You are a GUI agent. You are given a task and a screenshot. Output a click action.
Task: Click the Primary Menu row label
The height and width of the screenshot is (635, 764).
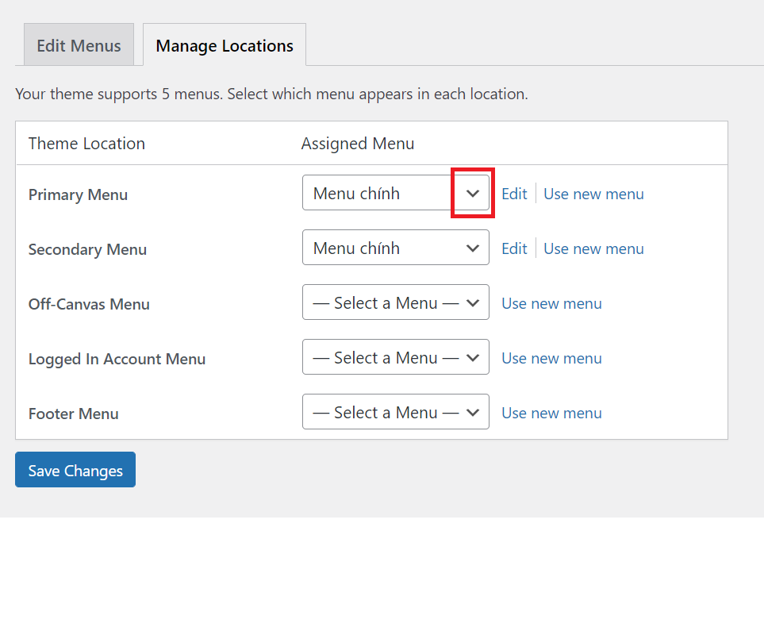coord(78,194)
